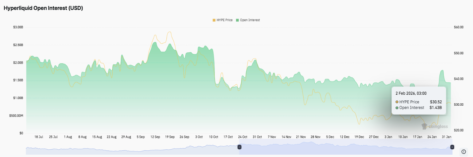Click the green Open Interest dot in tooltip
Image resolution: width=473 pixels, height=157 pixels.
pyautogui.click(x=397, y=108)
